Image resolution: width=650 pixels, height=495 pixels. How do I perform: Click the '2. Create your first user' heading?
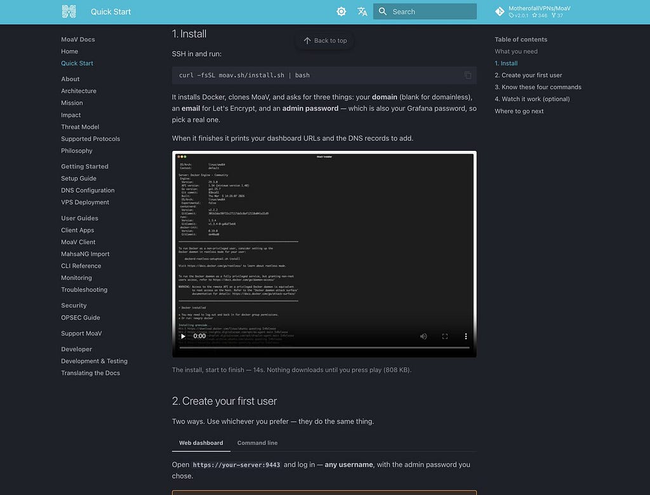tap(224, 401)
